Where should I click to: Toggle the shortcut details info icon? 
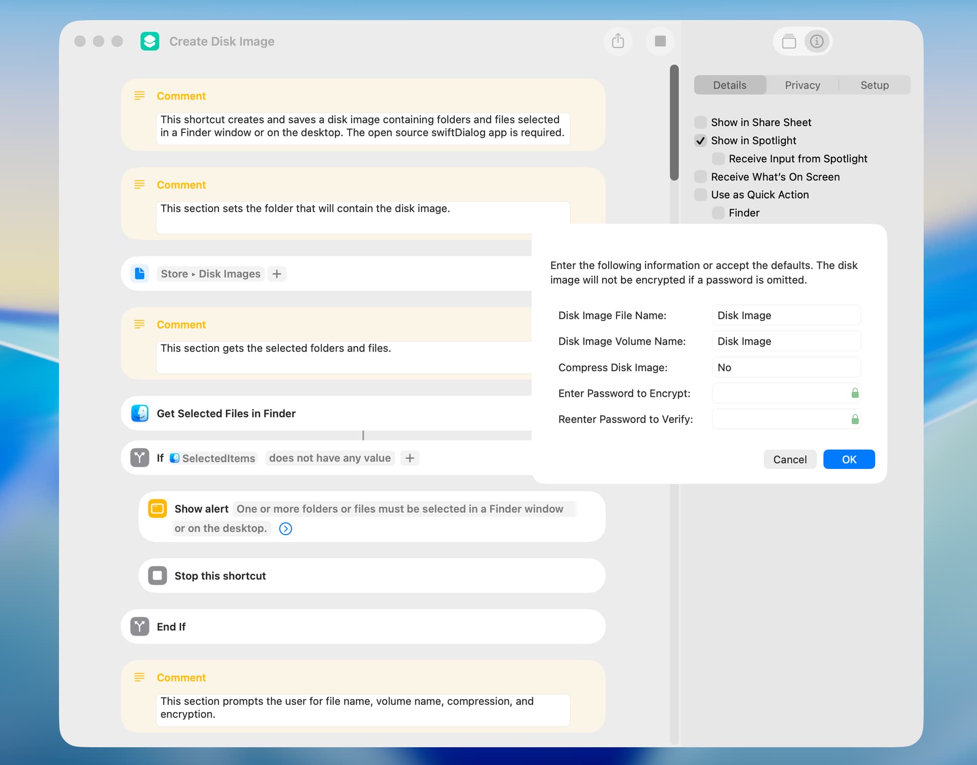pos(816,41)
